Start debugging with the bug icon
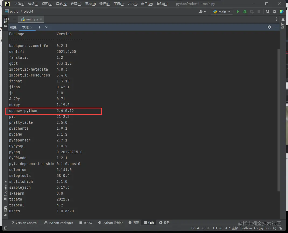Viewport: 288px width, 233px height. [245, 12]
